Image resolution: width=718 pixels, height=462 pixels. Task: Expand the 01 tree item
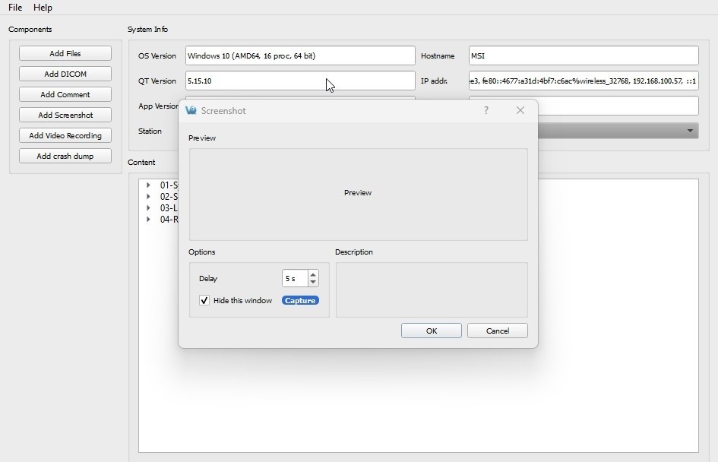coord(148,185)
